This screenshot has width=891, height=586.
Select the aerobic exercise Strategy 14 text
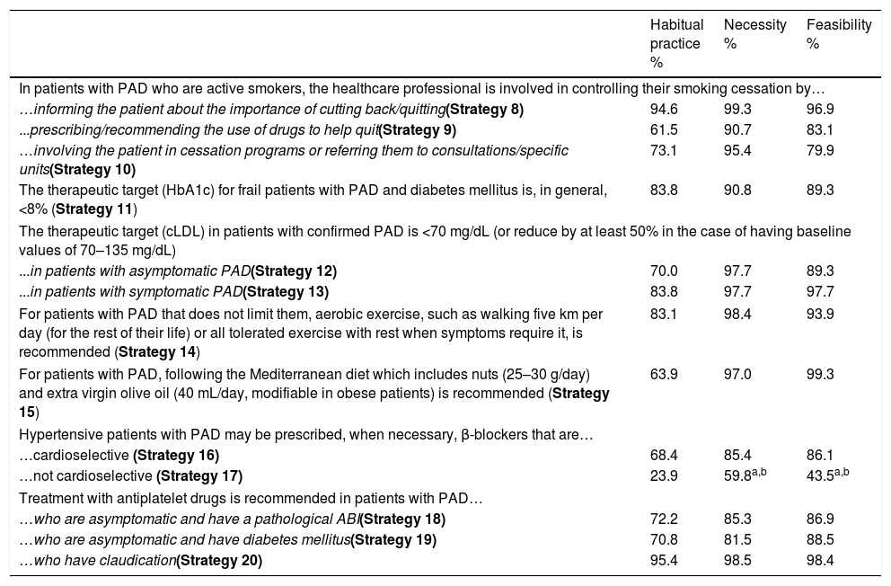313,333
